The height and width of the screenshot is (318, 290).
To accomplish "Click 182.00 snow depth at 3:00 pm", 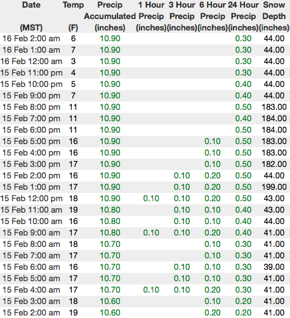I will 274,164.
